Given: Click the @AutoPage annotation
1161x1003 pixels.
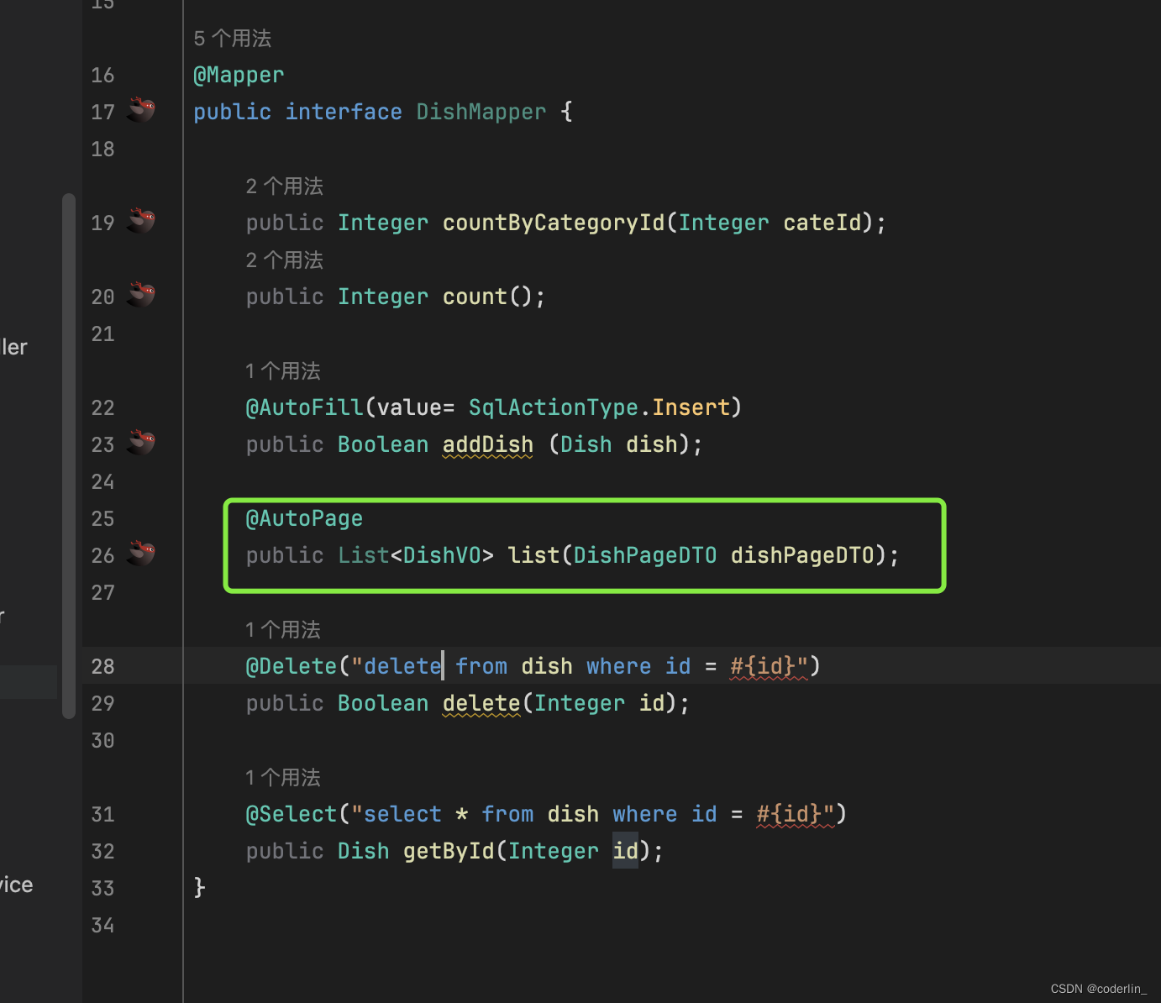Looking at the screenshot, I should [x=304, y=518].
